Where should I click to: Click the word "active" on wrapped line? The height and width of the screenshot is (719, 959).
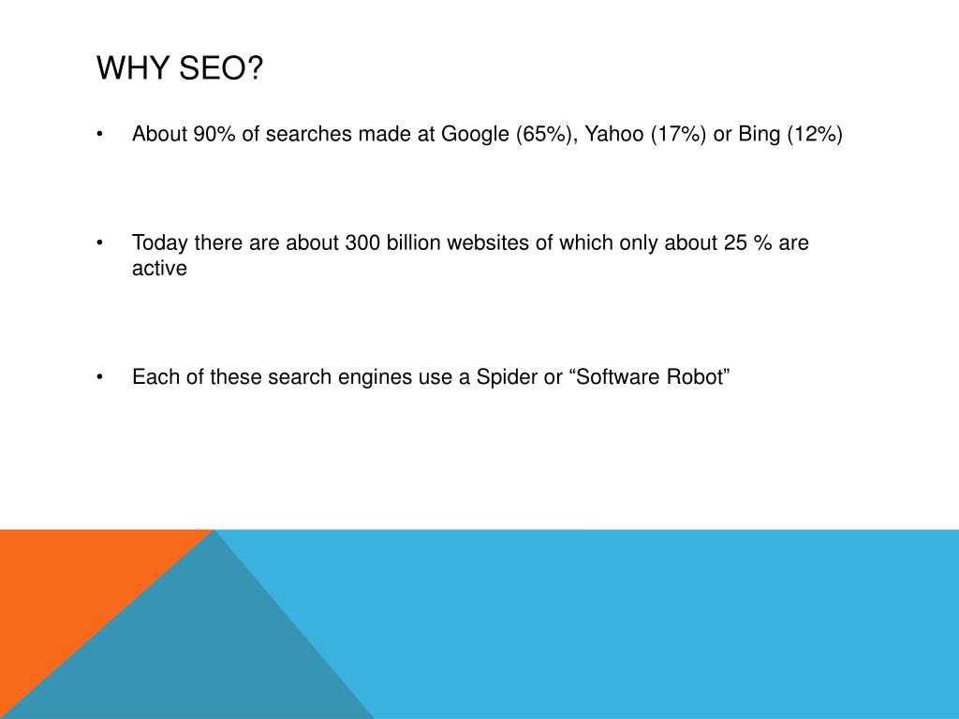point(159,269)
